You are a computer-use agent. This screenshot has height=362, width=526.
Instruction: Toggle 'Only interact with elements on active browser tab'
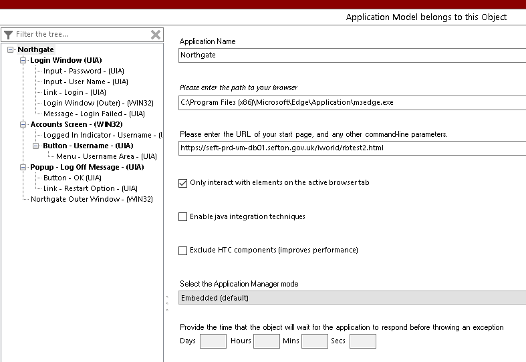[183, 183]
